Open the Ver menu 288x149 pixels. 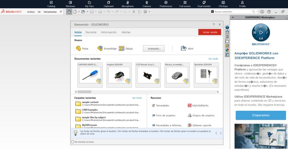click(39, 12)
